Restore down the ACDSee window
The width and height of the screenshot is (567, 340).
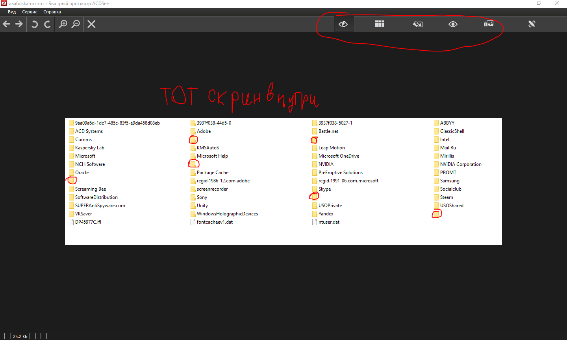click(539, 3)
